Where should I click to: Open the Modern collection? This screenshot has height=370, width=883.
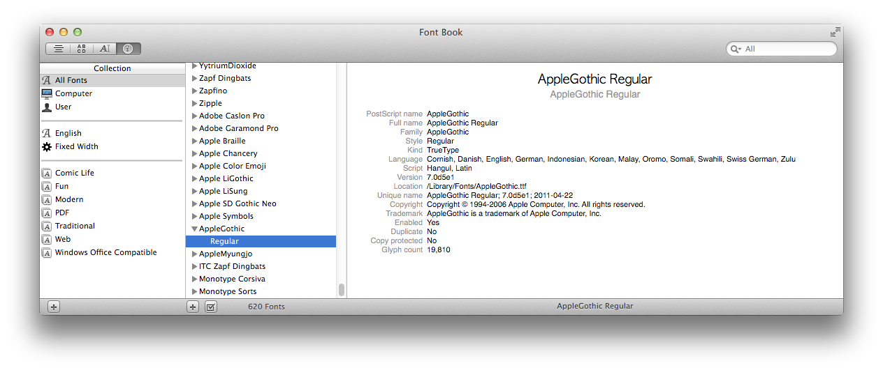(x=112, y=199)
